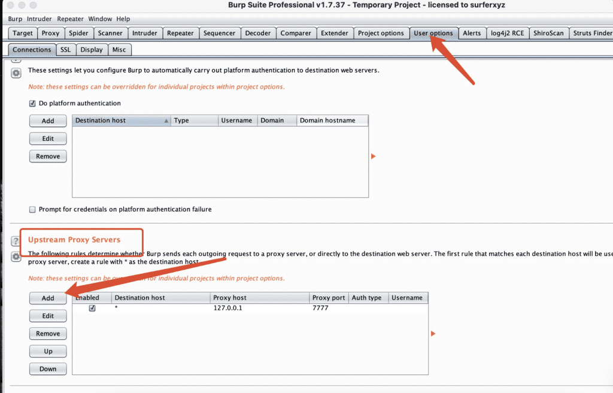This screenshot has width=613, height=393.
Task: Click the Enabled column header in upstream proxy table
Action: coord(92,298)
